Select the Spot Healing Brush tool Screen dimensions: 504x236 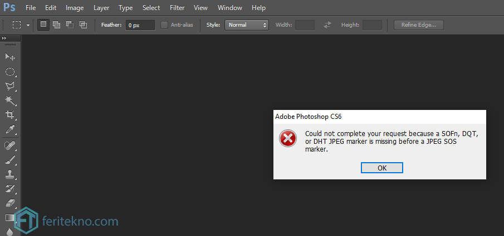point(10,145)
